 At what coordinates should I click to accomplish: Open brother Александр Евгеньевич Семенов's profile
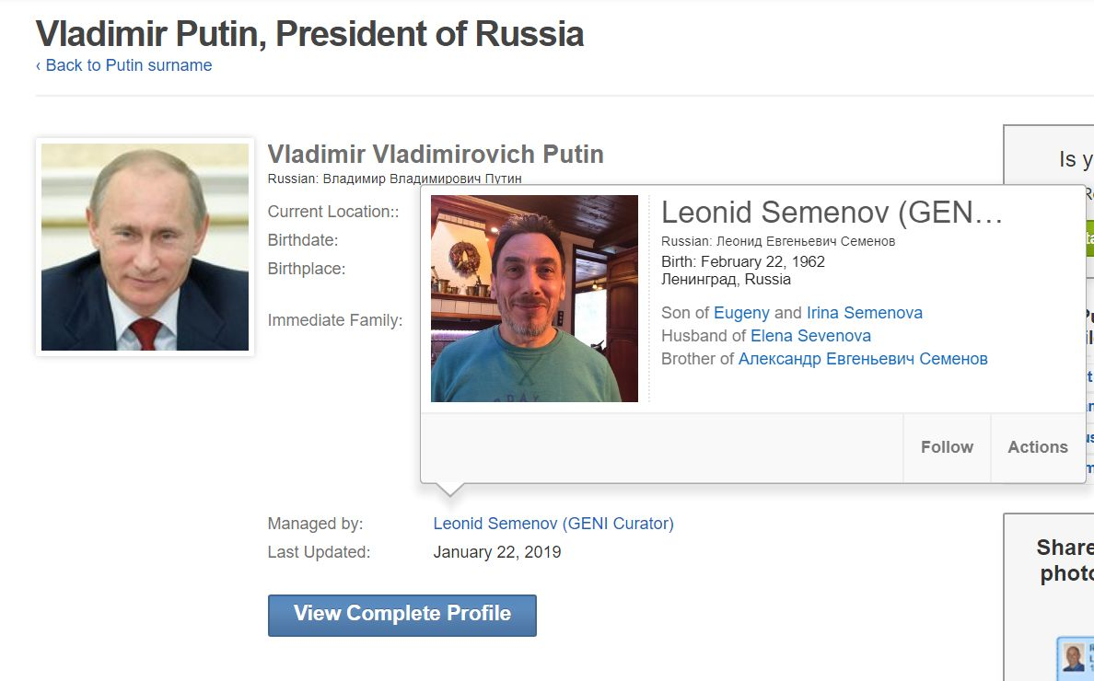click(863, 359)
